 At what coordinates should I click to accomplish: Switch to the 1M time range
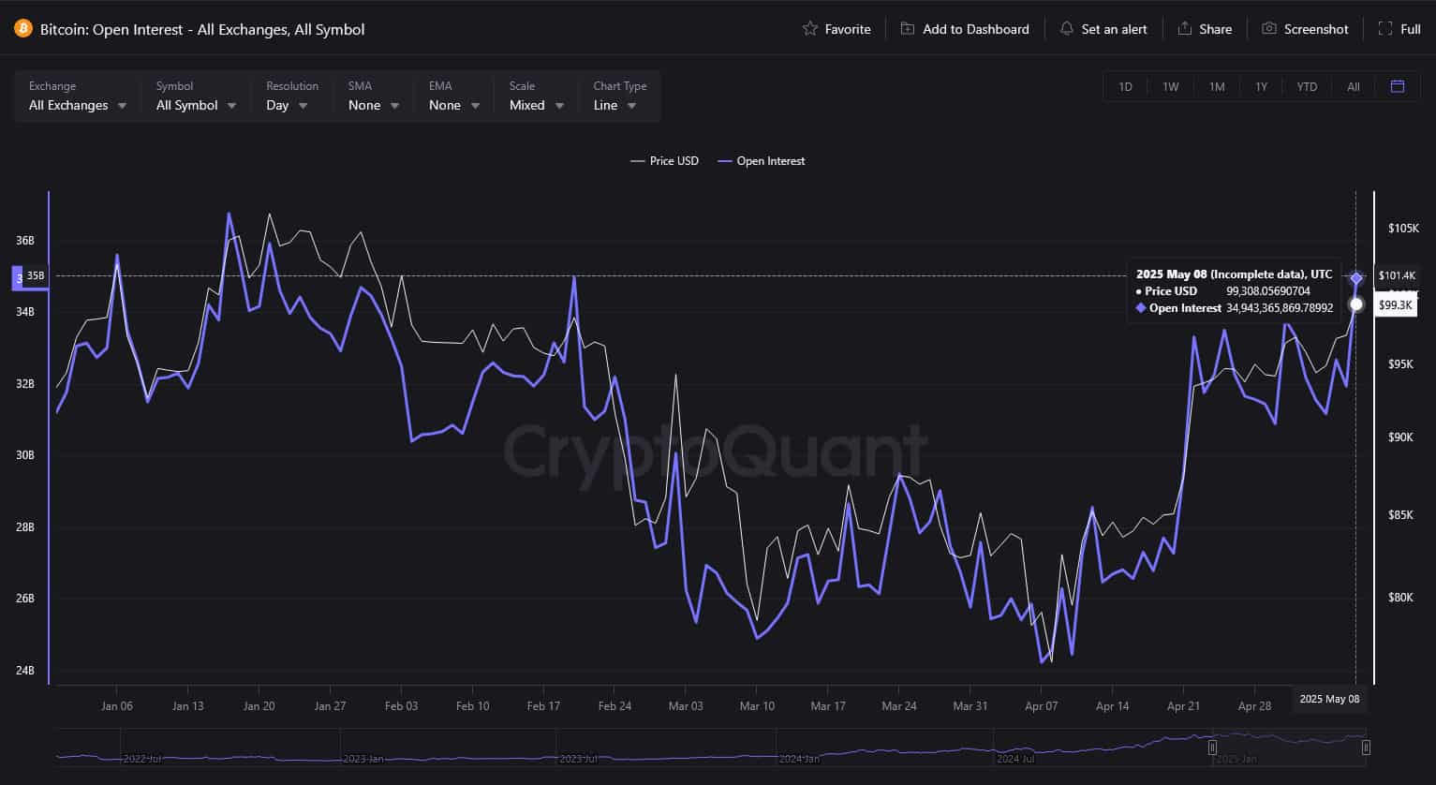pyautogui.click(x=1216, y=86)
